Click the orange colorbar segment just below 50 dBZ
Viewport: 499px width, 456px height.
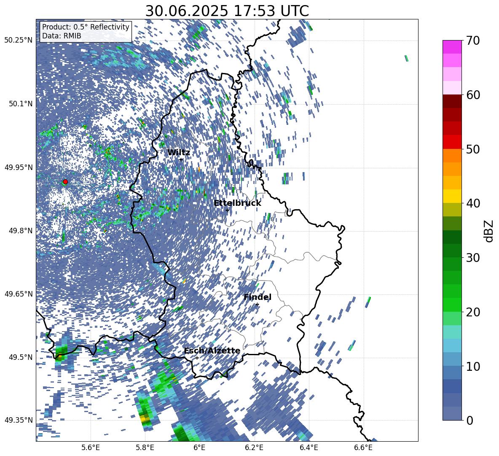tap(452, 155)
